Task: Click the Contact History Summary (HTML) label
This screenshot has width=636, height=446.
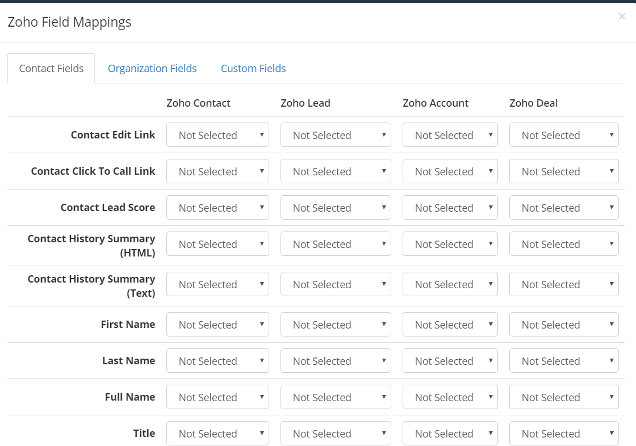Action: click(x=91, y=246)
